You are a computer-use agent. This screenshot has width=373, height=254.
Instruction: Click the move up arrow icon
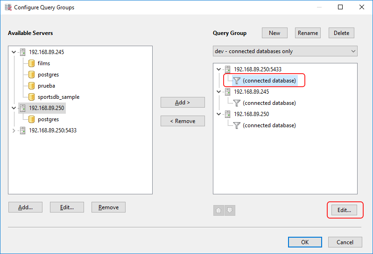[218, 210]
